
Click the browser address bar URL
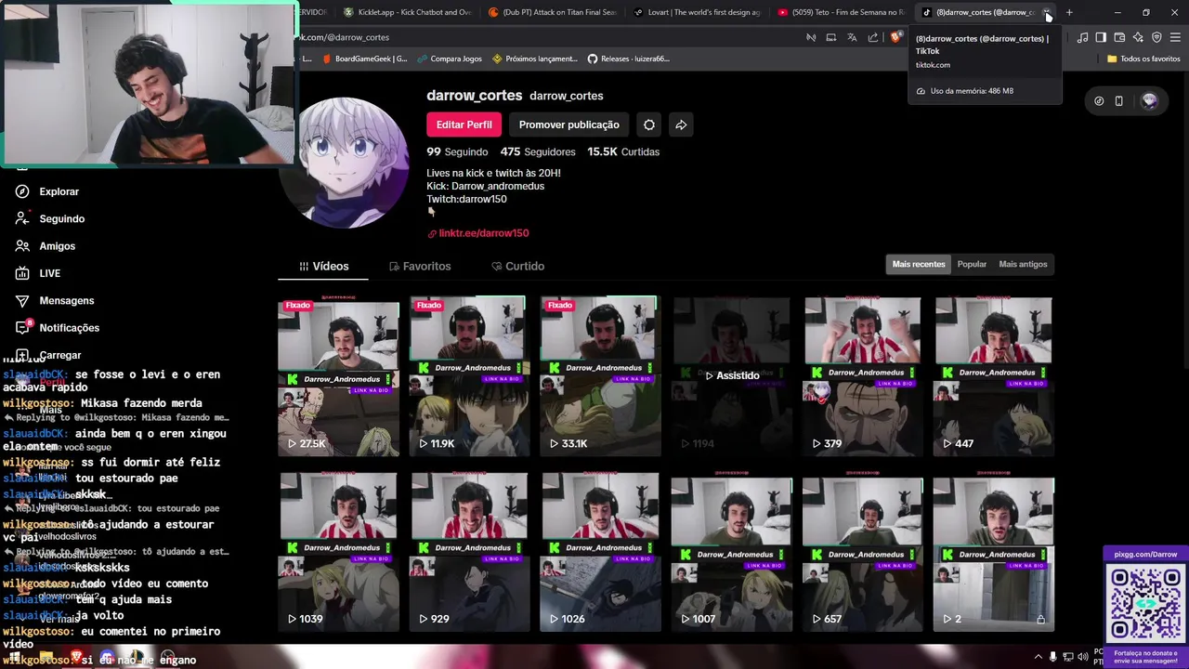548,37
